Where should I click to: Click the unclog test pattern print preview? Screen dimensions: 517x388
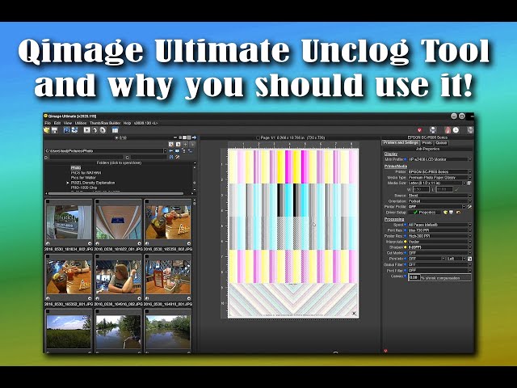pos(293,234)
